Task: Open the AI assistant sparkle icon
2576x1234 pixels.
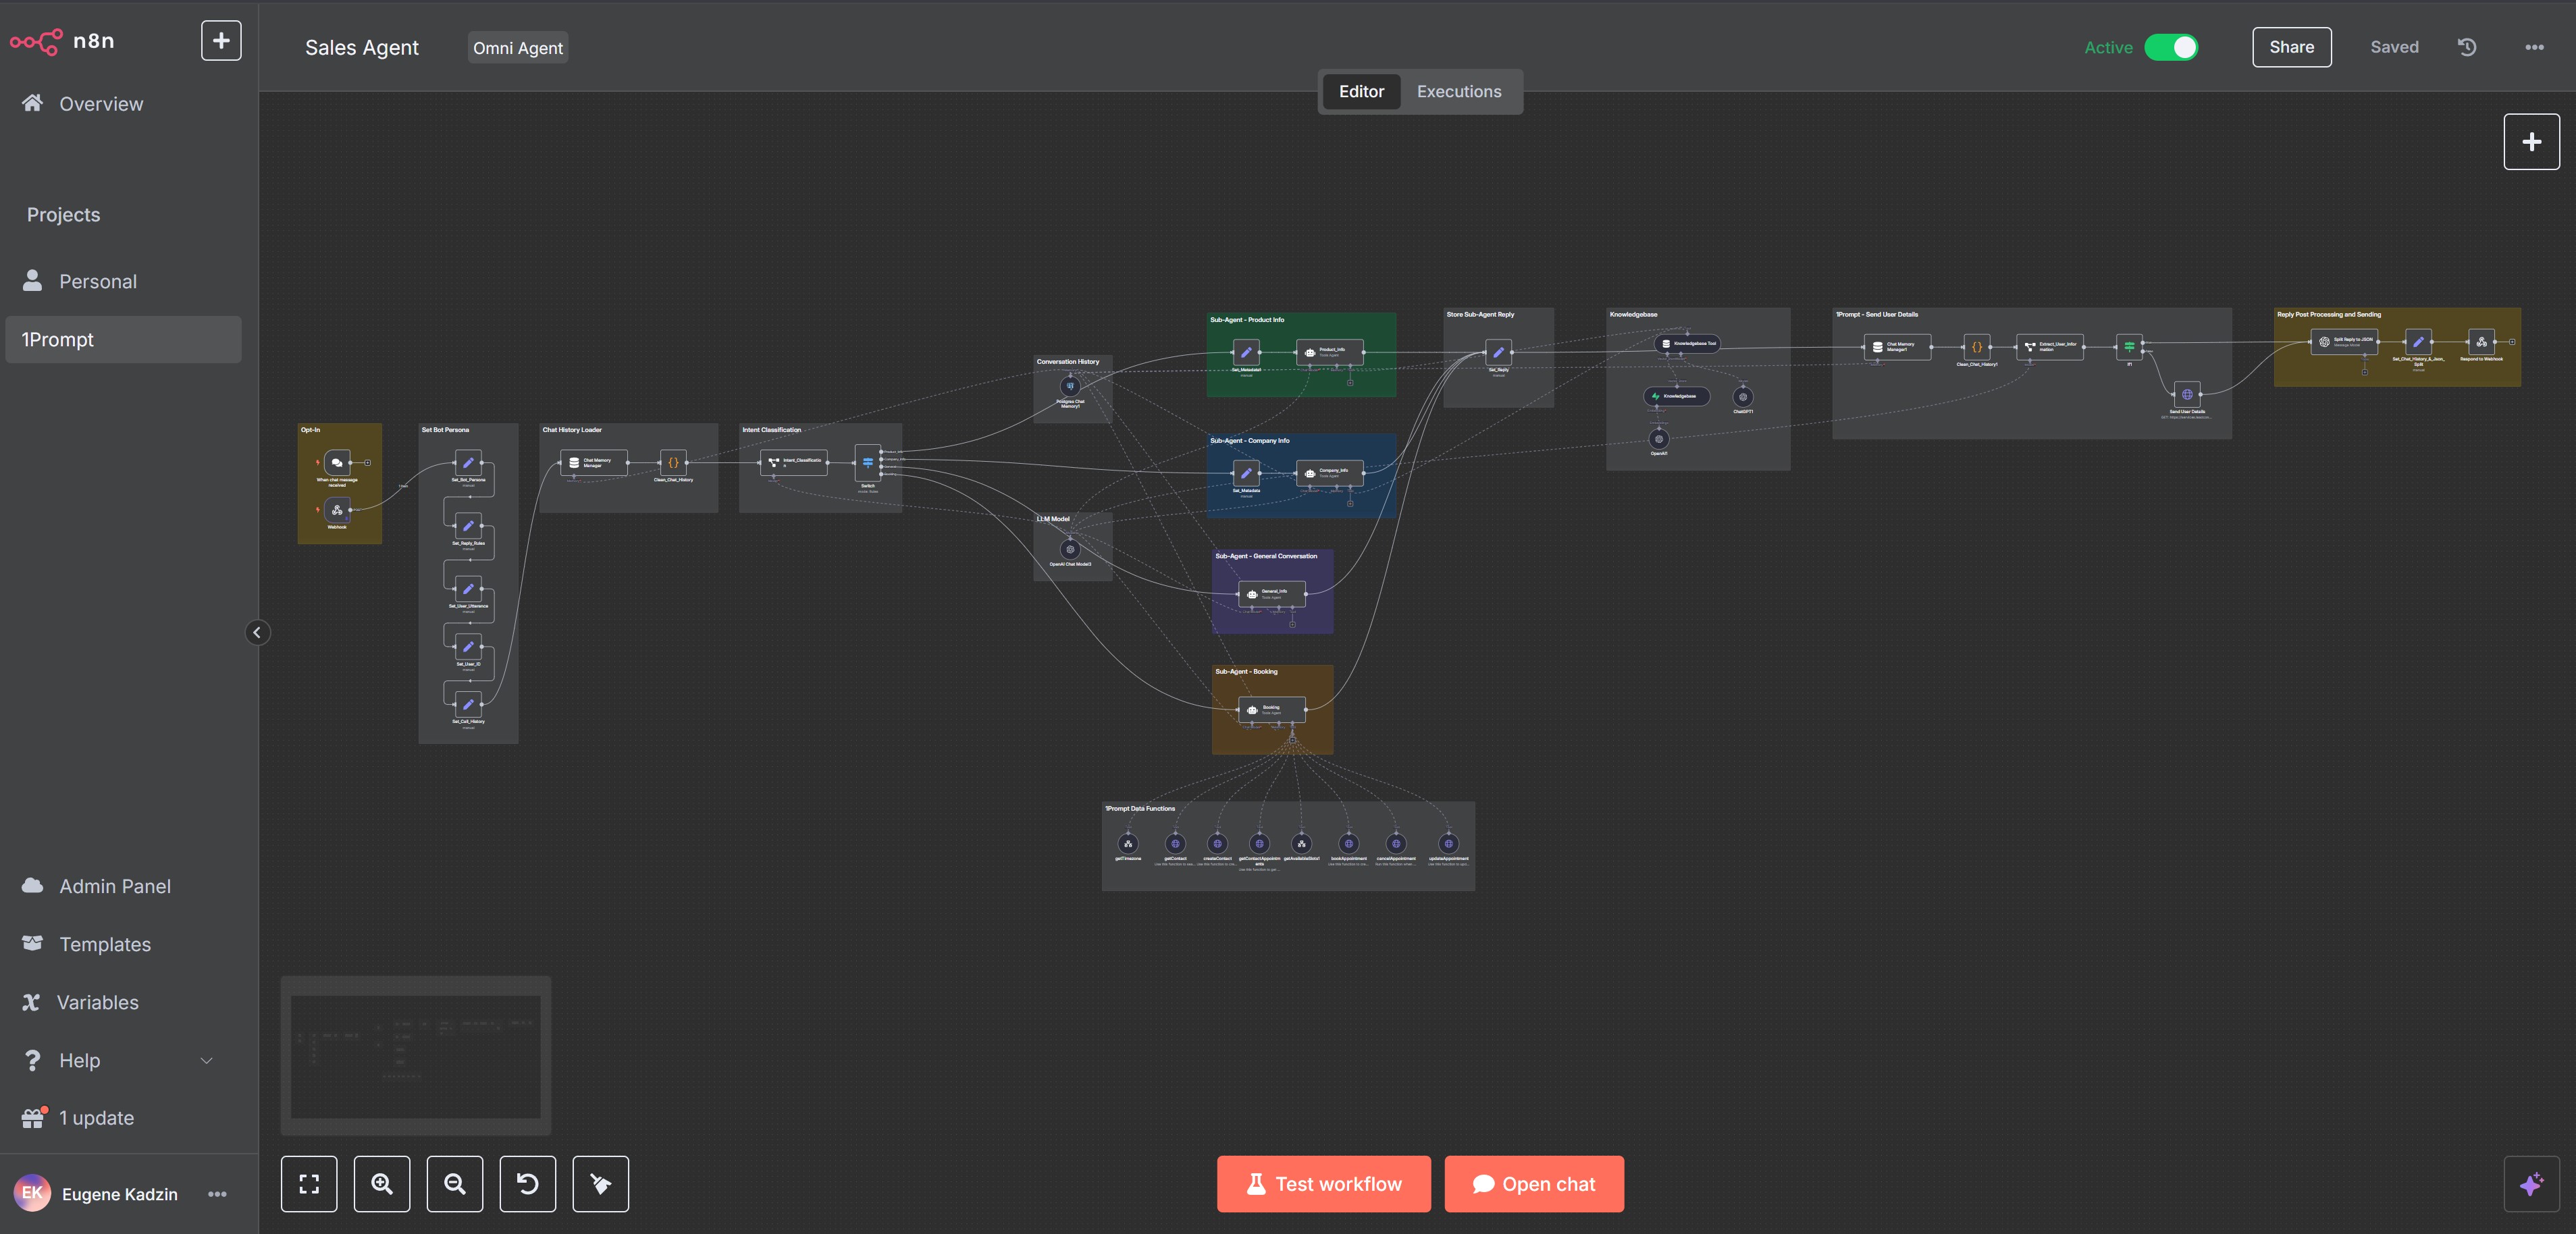Action: click(2532, 1184)
